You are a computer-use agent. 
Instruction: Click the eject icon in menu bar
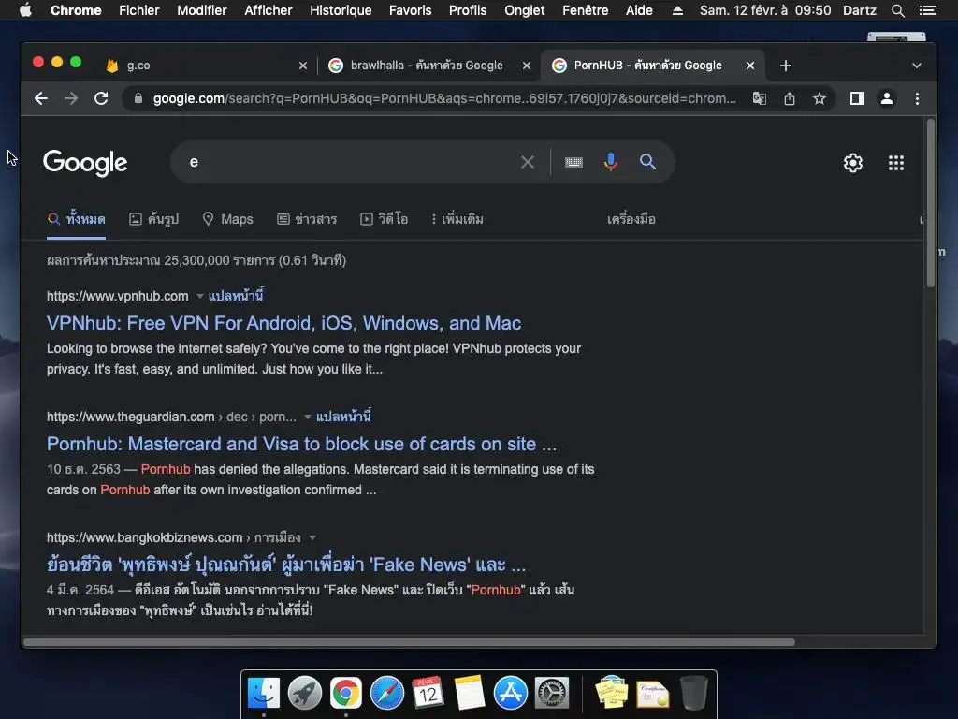point(677,10)
